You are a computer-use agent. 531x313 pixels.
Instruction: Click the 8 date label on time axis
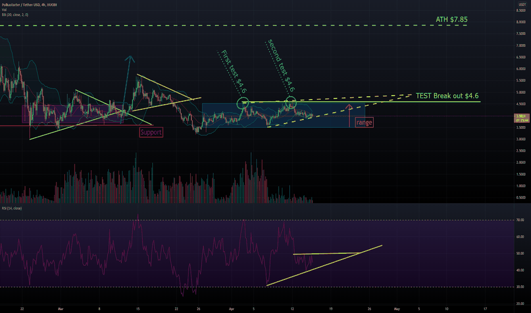tap(99, 309)
